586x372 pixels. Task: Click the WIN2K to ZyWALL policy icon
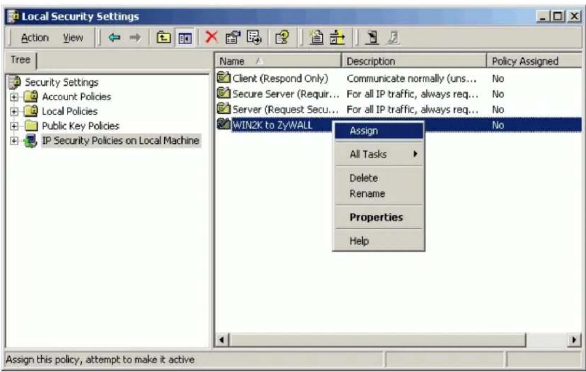click(224, 124)
